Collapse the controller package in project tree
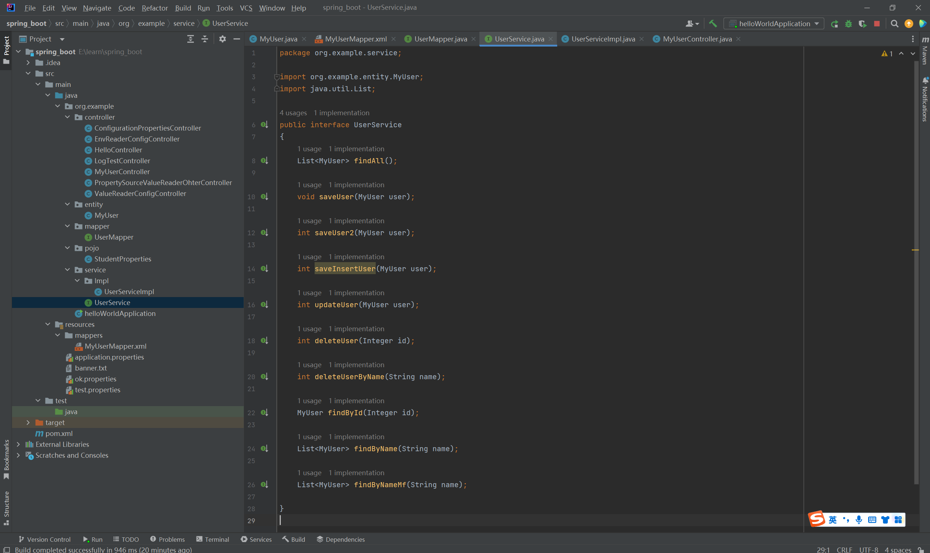 [x=67, y=117]
